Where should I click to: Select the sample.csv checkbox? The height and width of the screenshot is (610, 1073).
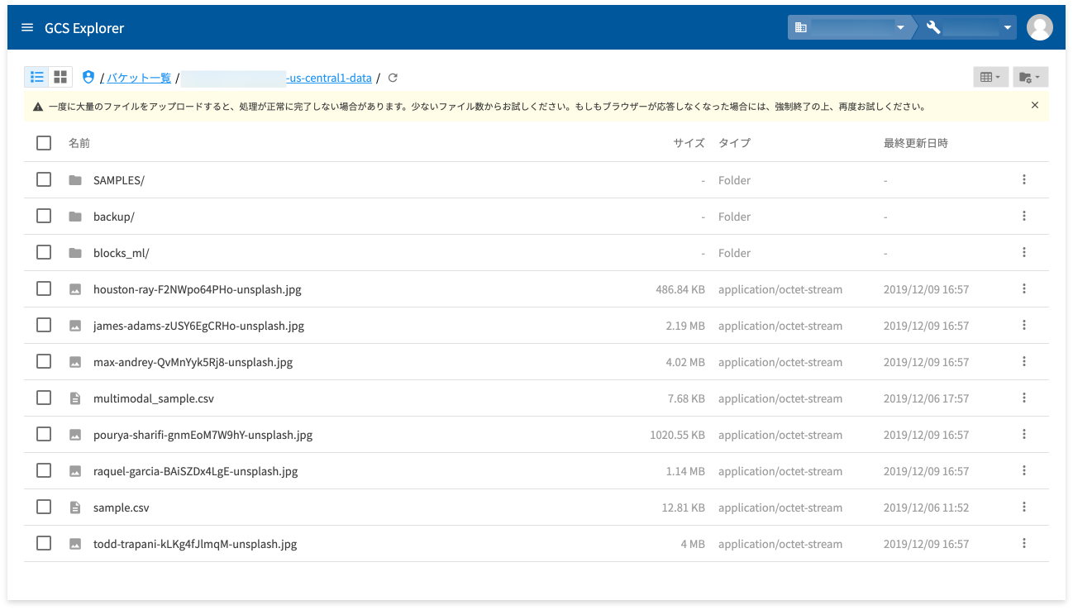click(x=44, y=507)
